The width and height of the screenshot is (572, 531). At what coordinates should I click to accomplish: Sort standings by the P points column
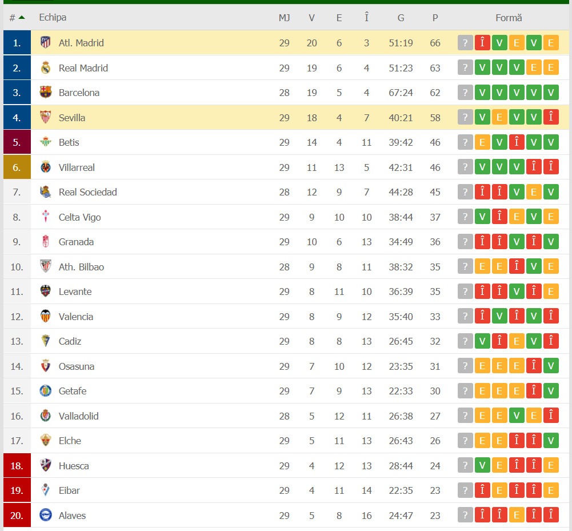pyautogui.click(x=435, y=18)
